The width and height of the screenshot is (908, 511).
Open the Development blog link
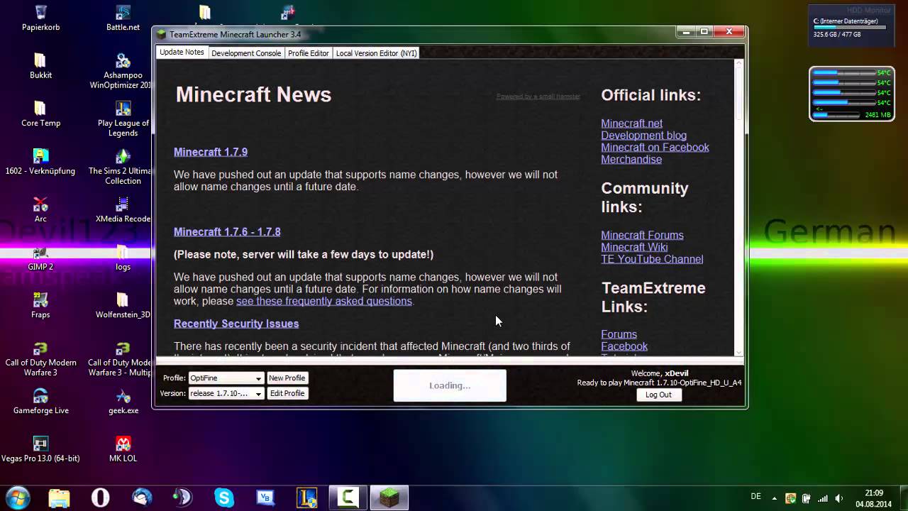[x=643, y=136]
